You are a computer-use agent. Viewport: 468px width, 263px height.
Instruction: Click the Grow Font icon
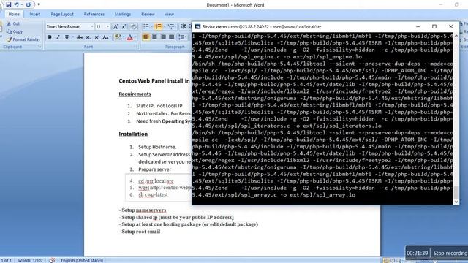[x=116, y=27]
